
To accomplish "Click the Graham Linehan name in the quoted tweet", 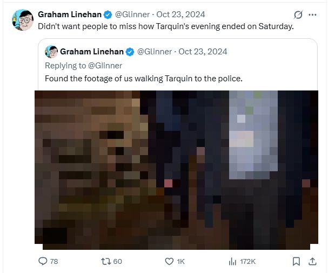I will [92, 52].
